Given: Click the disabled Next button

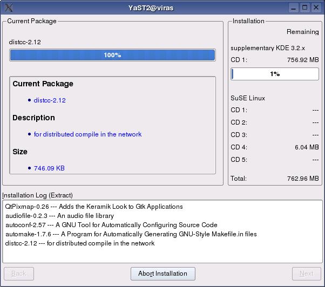Looking at the screenshot, I should coord(307,274).
